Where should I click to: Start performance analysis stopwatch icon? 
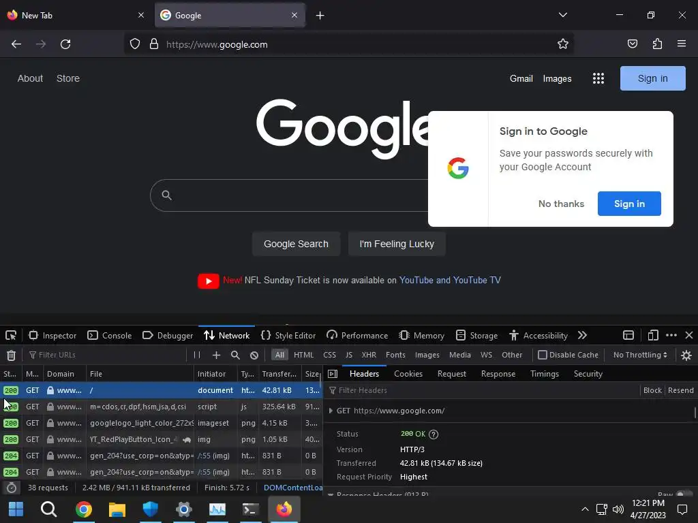coord(12,488)
